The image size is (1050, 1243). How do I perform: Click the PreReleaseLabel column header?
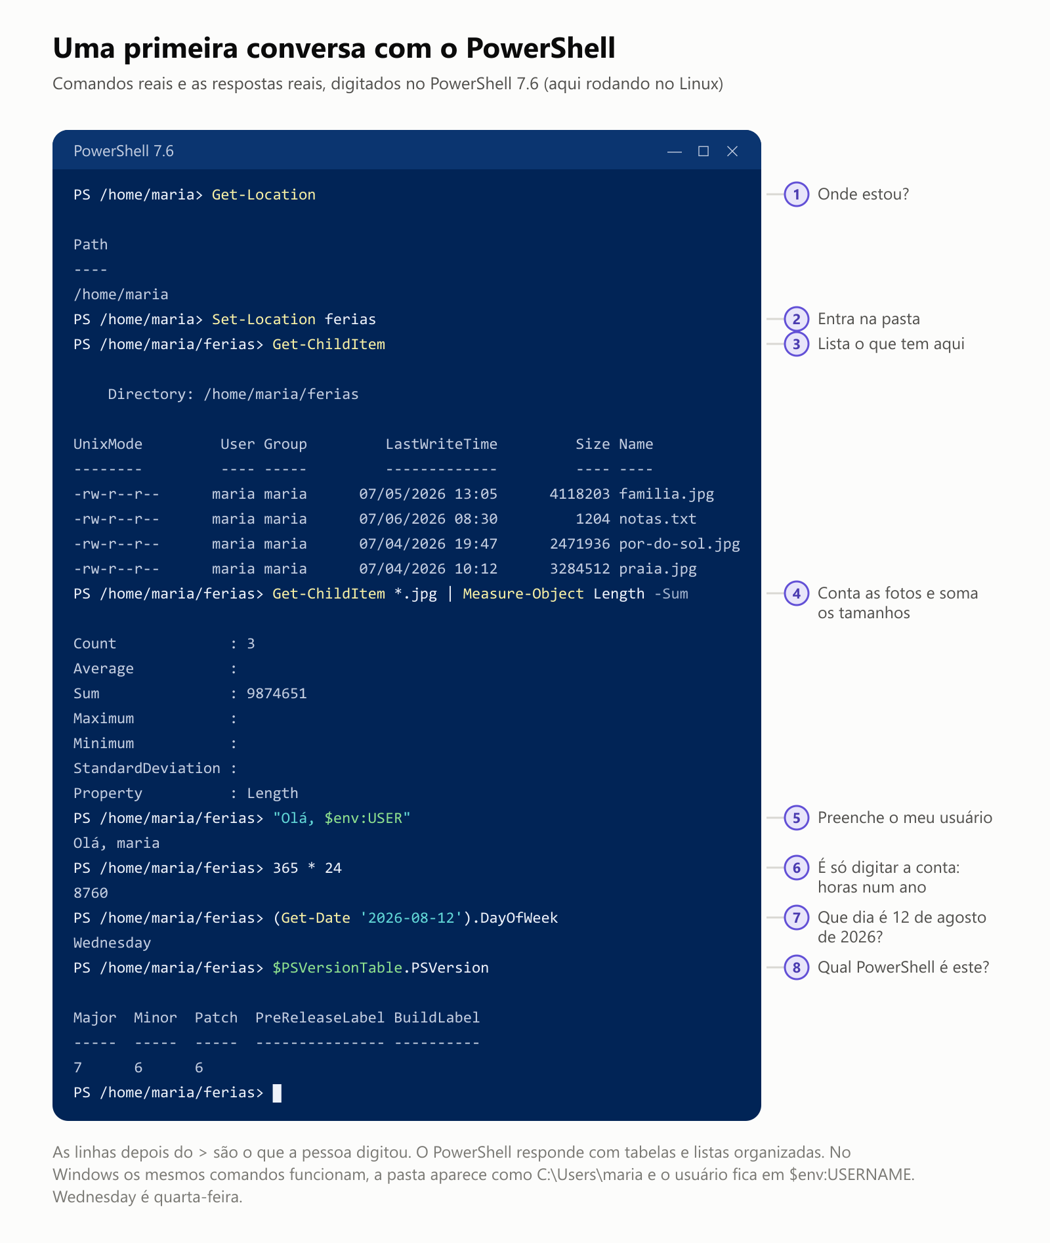320,1018
